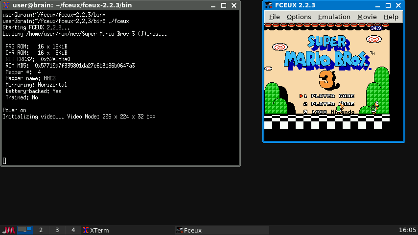This screenshot has height=235, width=418.
Task: Close the FCEUX 2.2.3 window
Action: [398, 5]
